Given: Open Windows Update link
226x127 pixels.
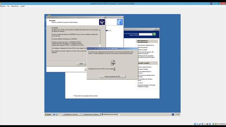Looking at the screenshot, I should [142, 50].
